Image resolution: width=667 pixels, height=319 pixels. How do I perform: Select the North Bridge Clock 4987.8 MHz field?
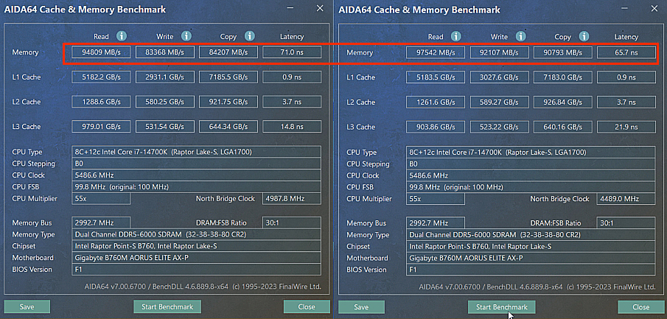coord(284,199)
